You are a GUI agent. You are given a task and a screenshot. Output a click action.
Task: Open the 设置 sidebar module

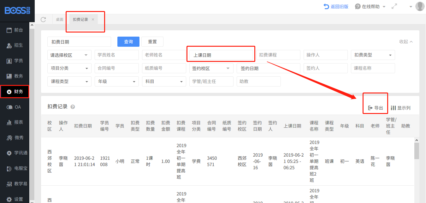(15, 199)
